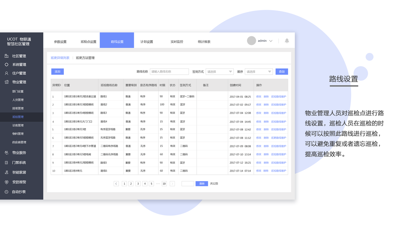Open the 实时监控 tab
The height and width of the screenshot is (225, 401).
coord(177,42)
